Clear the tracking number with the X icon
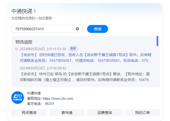This screenshot has height=121, width=170. 77,29
